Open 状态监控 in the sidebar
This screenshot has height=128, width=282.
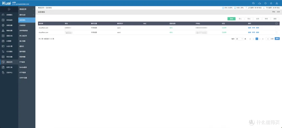point(3,20)
